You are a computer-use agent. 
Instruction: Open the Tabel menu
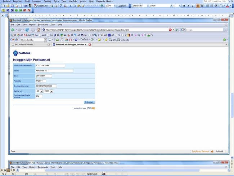[64, 1]
